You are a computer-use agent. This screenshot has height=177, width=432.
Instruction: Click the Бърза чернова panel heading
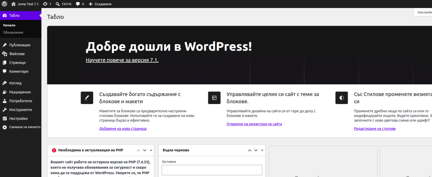click(176, 150)
